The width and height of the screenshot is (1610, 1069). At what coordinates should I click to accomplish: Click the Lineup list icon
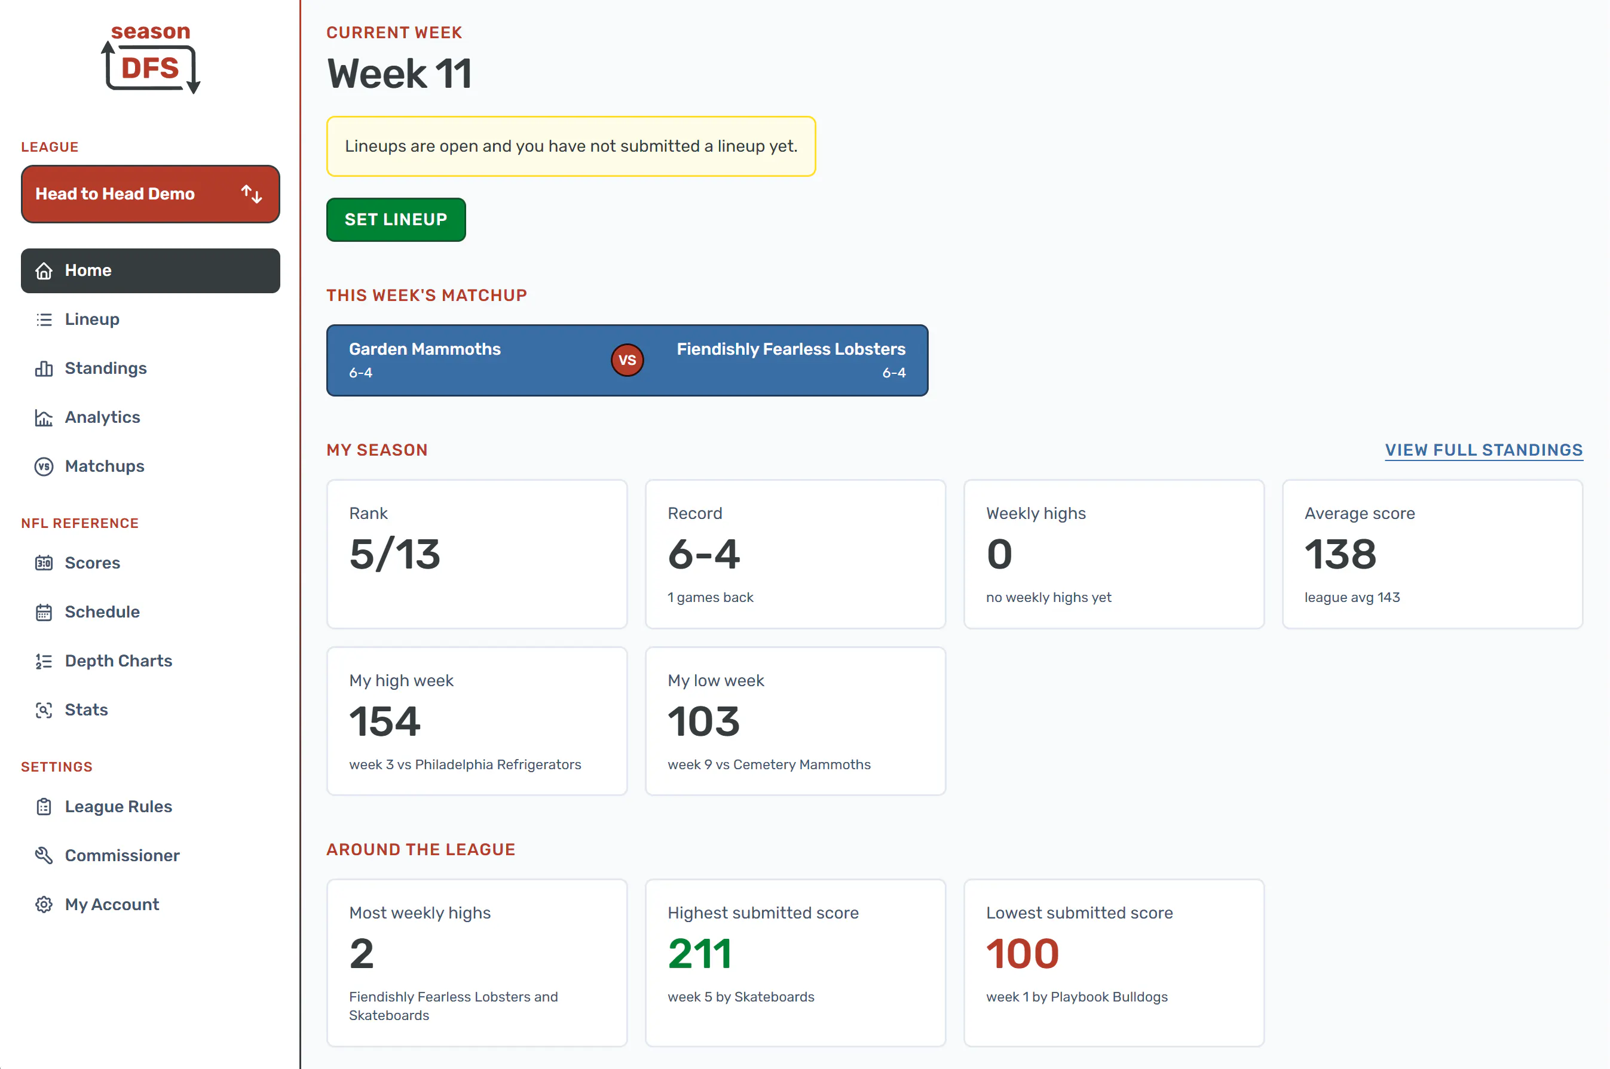44,320
